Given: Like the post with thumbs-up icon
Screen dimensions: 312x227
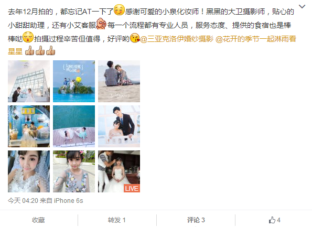Looking at the screenshot, I should [274, 220].
